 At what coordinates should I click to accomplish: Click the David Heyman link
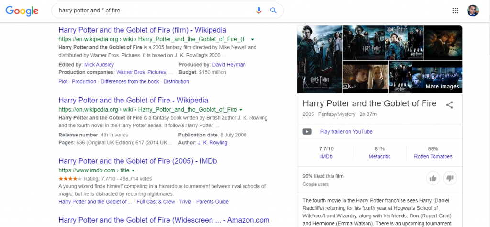pos(229,65)
